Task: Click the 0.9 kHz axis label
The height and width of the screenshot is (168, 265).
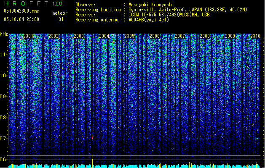Action: pos(3,97)
